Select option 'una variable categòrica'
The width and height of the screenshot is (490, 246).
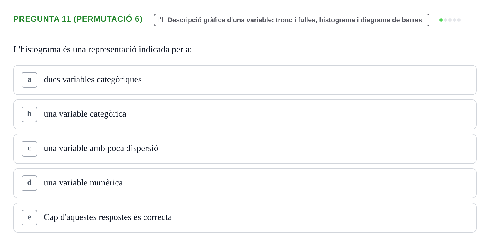tap(245, 114)
